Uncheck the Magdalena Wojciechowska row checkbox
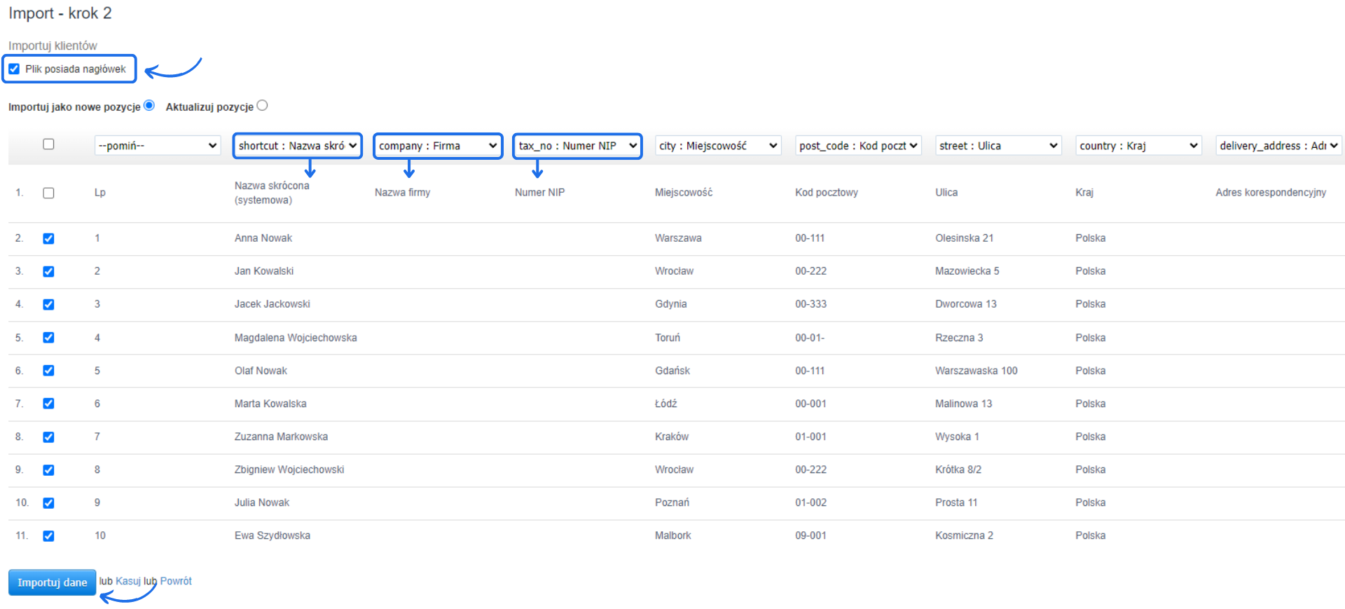The height and width of the screenshot is (609, 1345). [48, 337]
